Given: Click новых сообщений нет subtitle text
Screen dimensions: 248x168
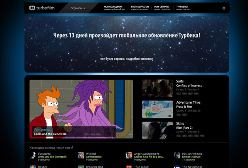Looking at the screenshot, I should coord(114,9).
